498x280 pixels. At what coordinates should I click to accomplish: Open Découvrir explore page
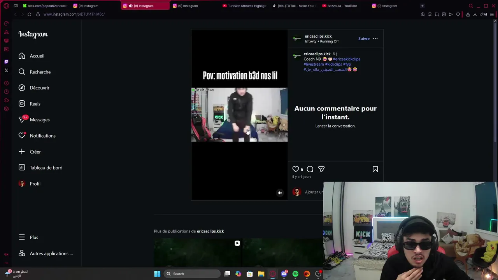(34, 88)
